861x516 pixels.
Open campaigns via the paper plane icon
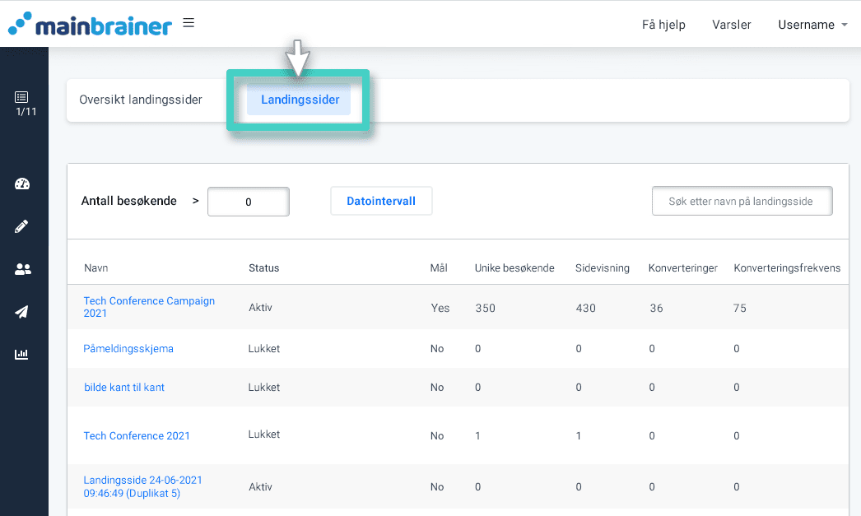[x=23, y=312]
